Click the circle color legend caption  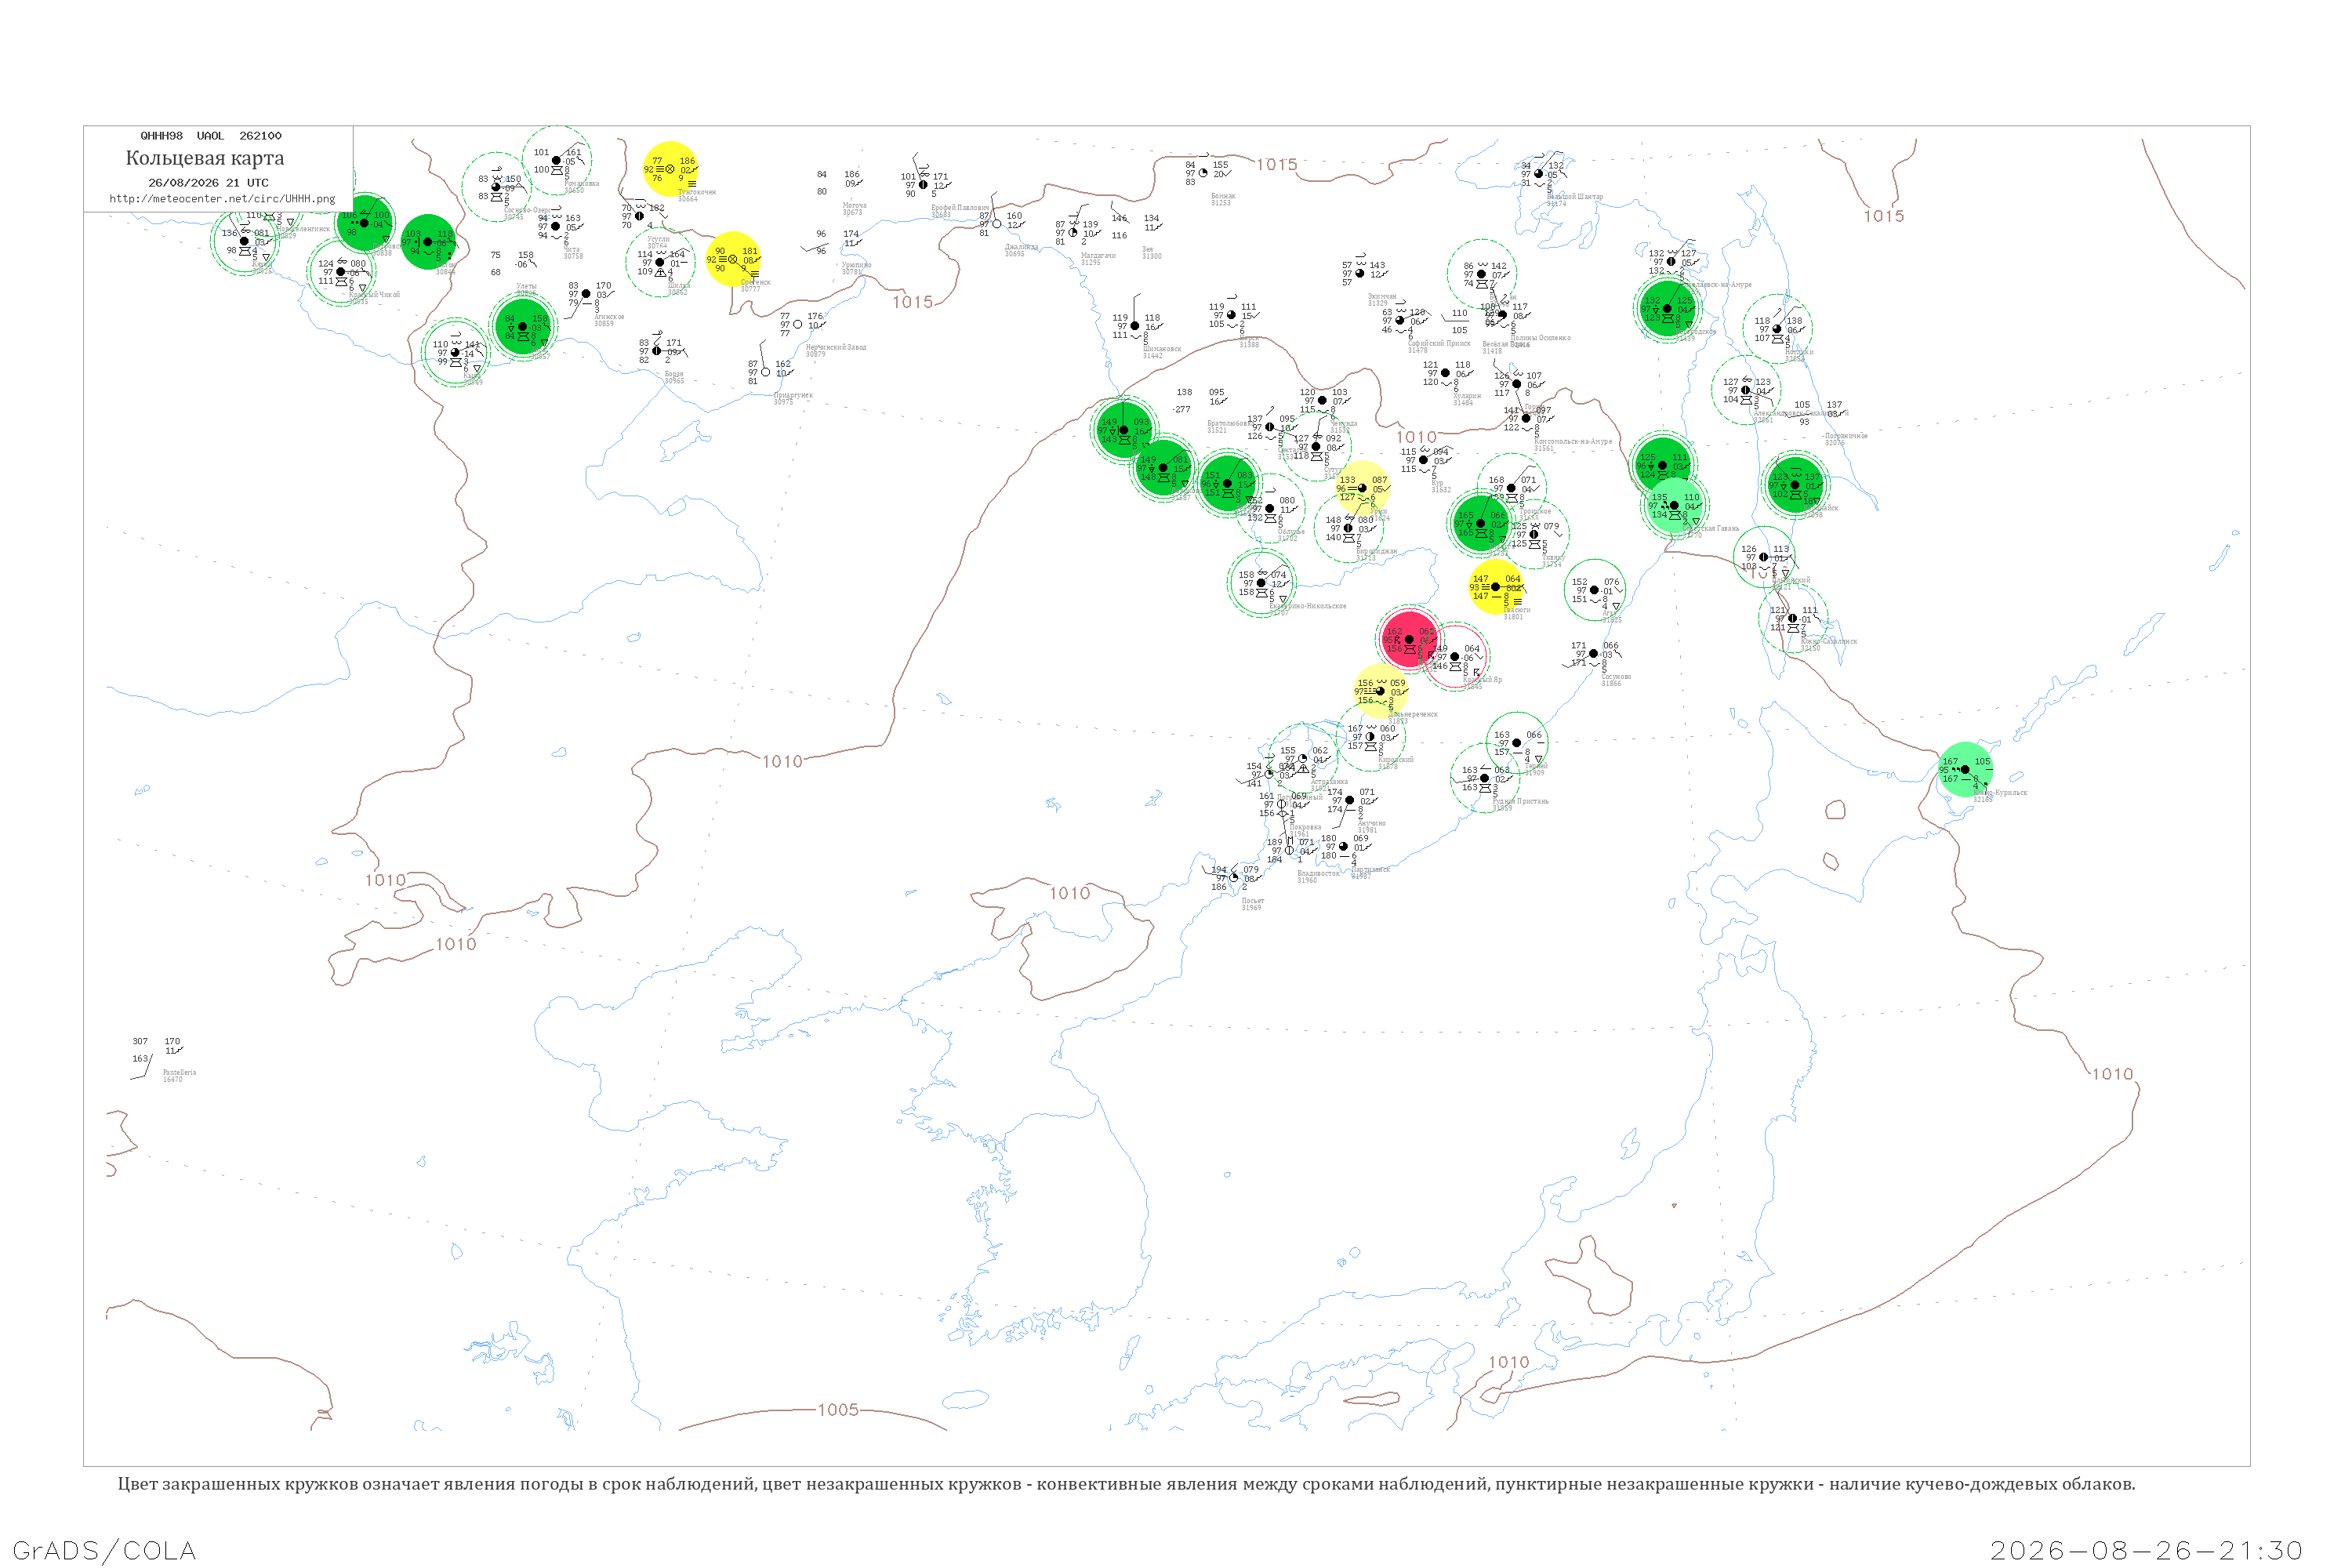1126,1484
